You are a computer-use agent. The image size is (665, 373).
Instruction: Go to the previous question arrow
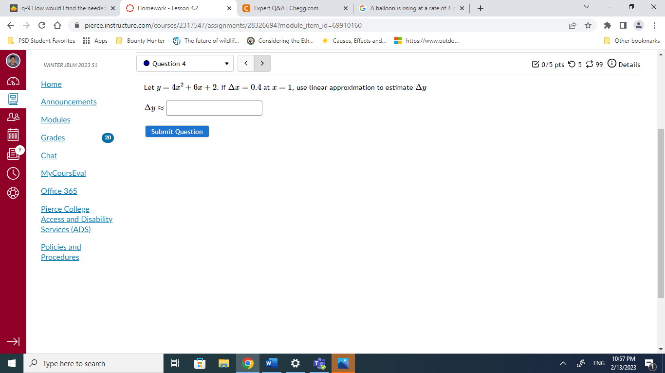point(246,64)
